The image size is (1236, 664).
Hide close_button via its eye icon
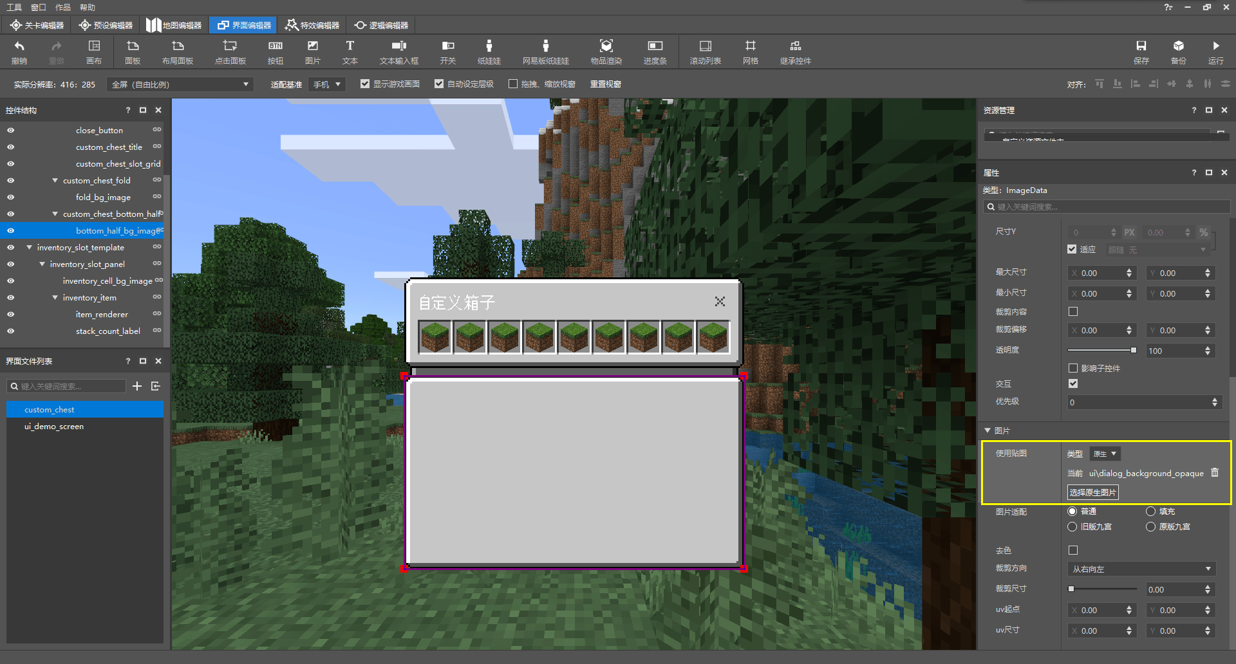tap(11, 130)
